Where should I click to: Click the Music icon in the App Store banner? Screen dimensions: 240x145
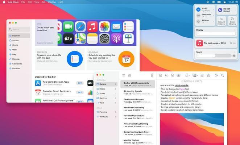[x=92, y=26]
